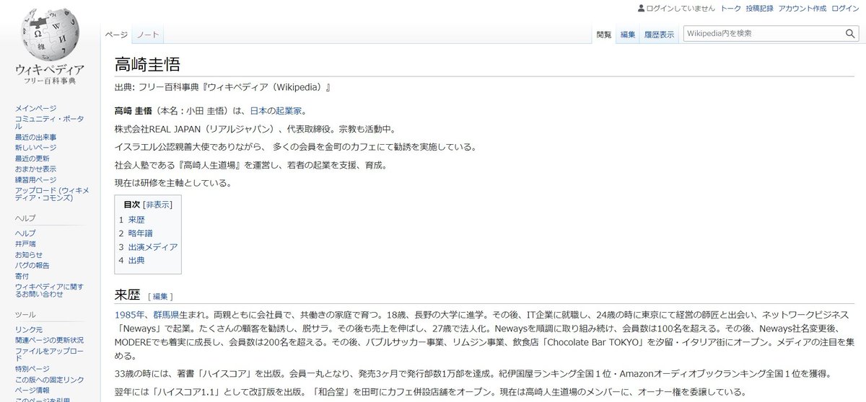The width and height of the screenshot is (866, 402).
Task: Click the search magnifier icon
Action: pos(850,34)
